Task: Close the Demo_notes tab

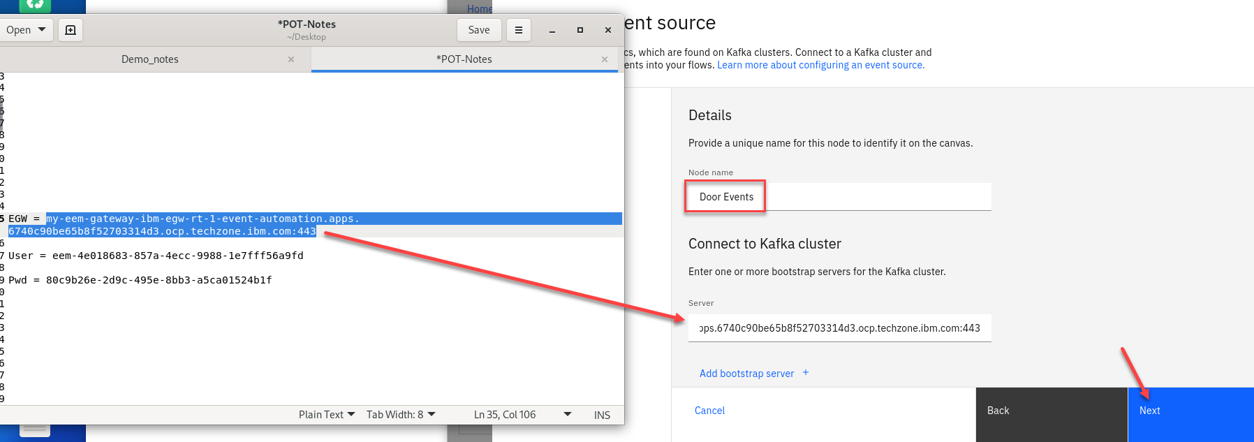Action: [x=291, y=59]
